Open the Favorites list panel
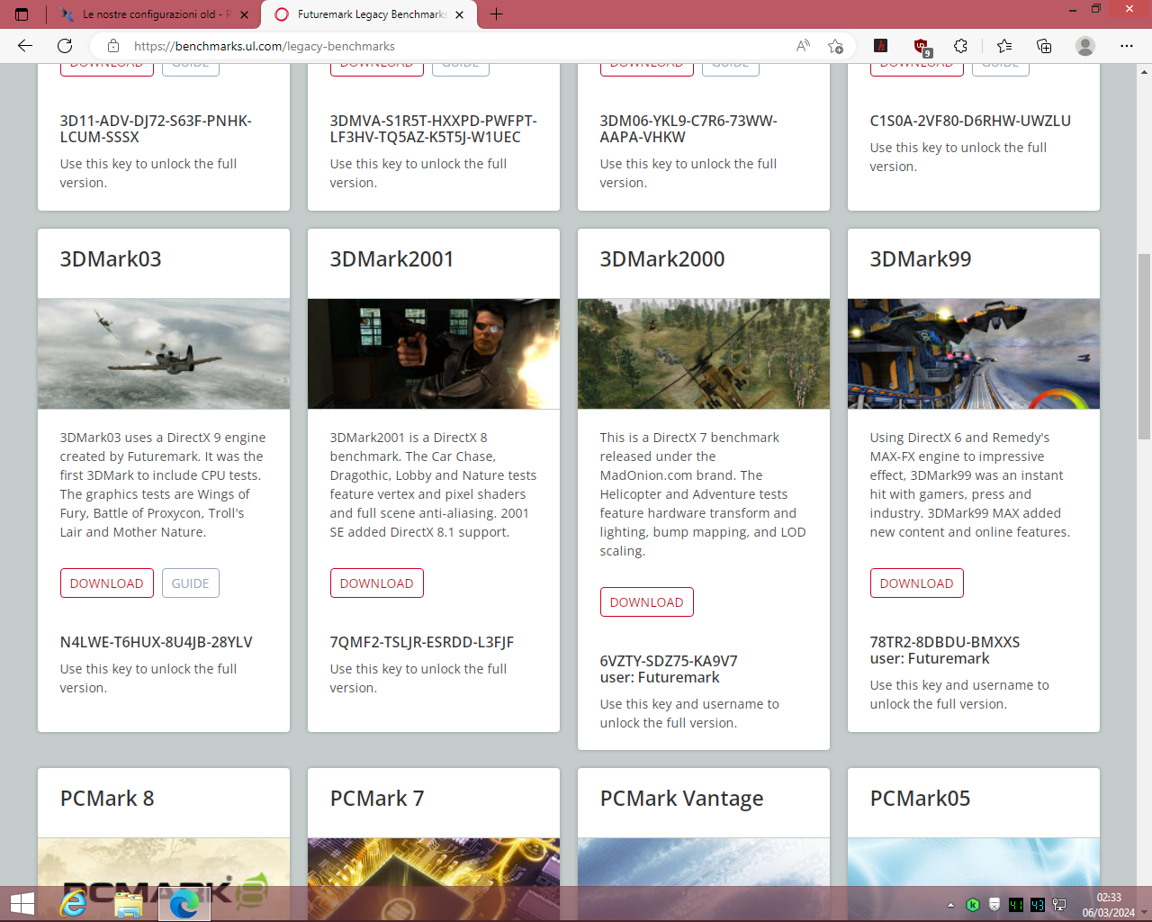This screenshot has width=1152, height=922. click(1004, 46)
